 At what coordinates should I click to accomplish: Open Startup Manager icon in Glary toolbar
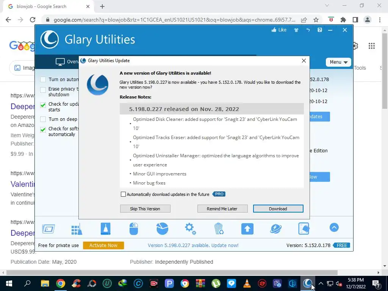48,229
